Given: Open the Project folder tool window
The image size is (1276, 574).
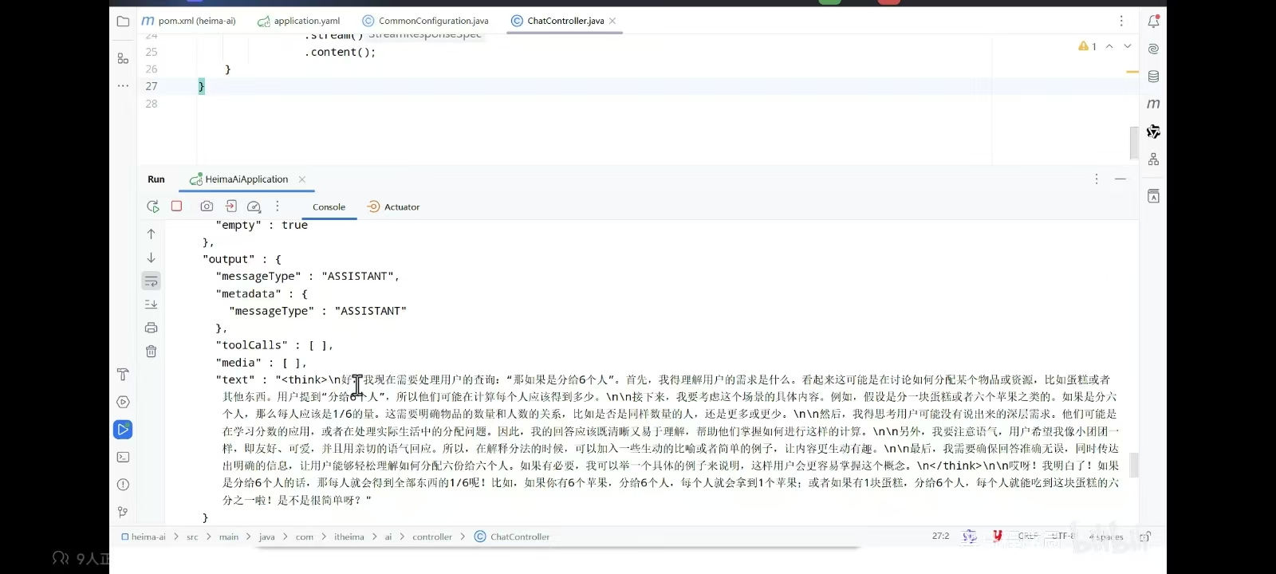Looking at the screenshot, I should pyautogui.click(x=123, y=22).
